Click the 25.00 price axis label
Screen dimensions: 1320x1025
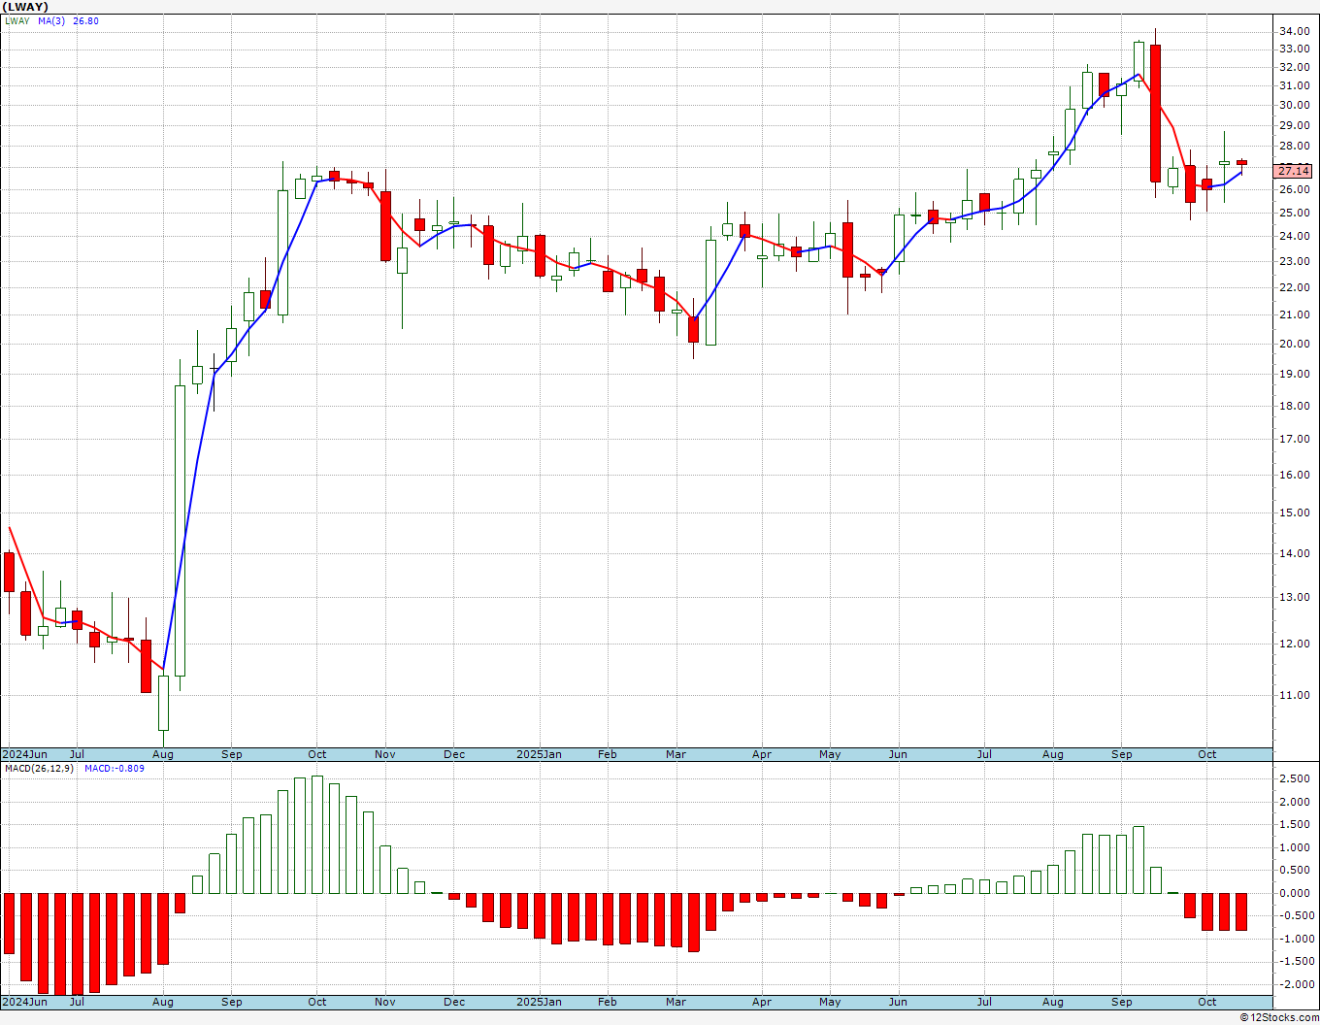(x=1293, y=213)
